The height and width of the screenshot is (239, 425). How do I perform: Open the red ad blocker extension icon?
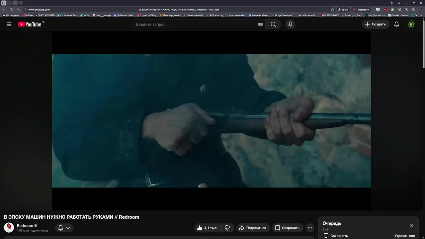(x=385, y=10)
